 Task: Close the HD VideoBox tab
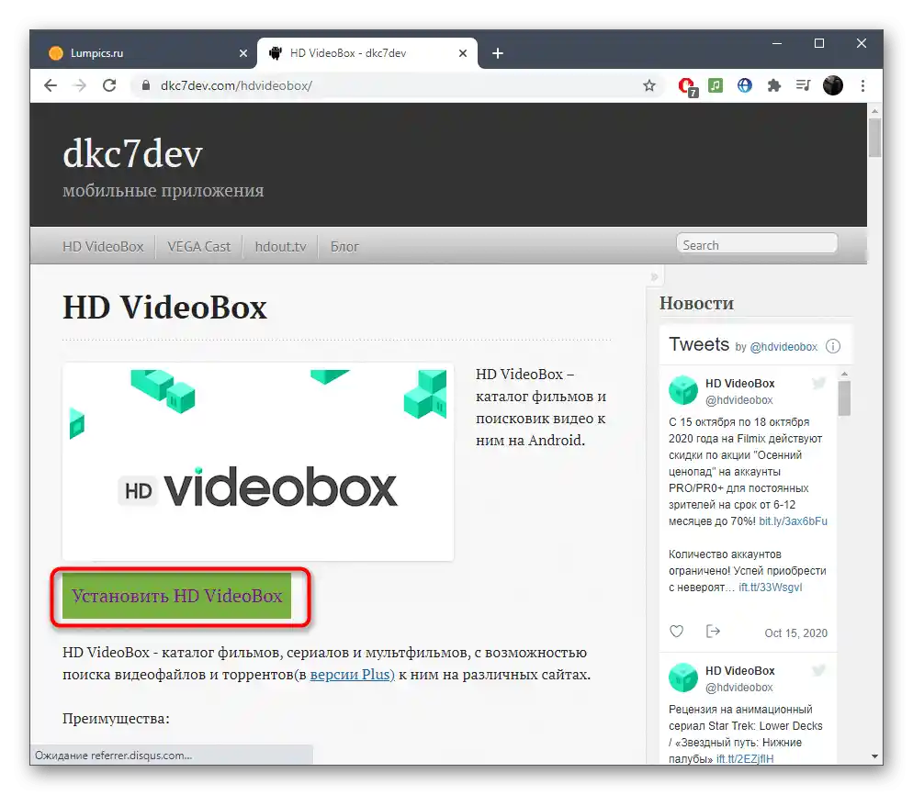463,53
